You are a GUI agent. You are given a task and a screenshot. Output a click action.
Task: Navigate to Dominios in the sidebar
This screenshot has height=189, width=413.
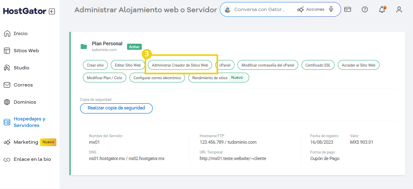click(x=25, y=102)
